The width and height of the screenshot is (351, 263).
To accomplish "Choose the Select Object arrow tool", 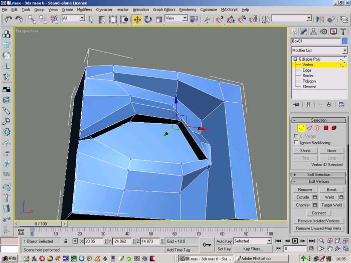I will [91, 20].
